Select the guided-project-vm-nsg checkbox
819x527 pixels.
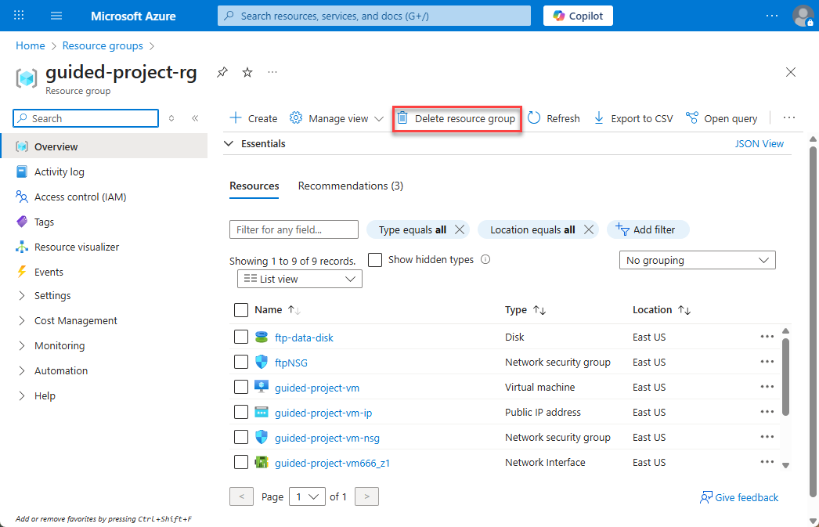point(241,437)
